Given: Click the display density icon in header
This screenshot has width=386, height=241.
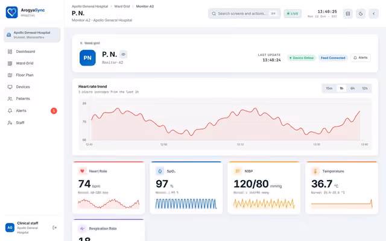Looking at the screenshot, I should 348,14.
